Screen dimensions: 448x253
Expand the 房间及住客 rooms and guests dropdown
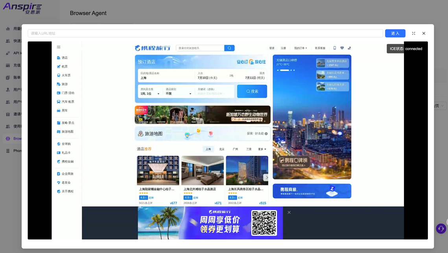tap(150, 94)
